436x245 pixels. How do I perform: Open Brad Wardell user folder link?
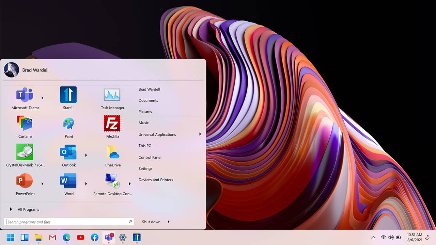pos(149,89)
